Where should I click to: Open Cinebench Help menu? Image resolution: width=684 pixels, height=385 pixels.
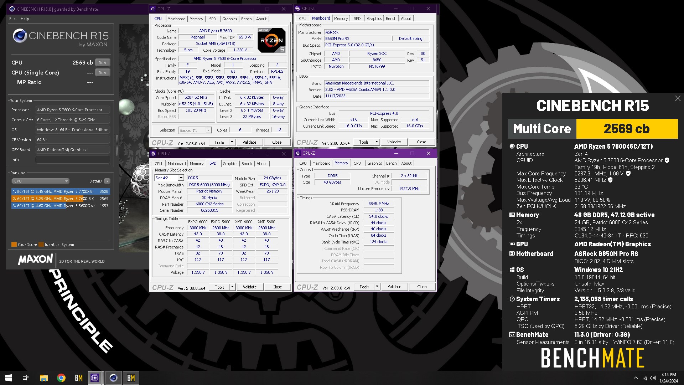[x=25, y=19]
